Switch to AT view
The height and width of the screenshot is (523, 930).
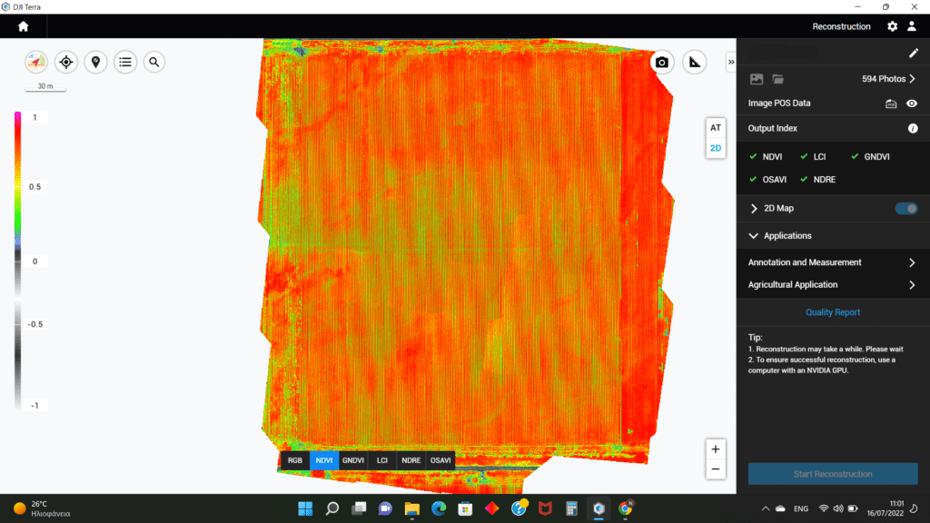(716, 128)
